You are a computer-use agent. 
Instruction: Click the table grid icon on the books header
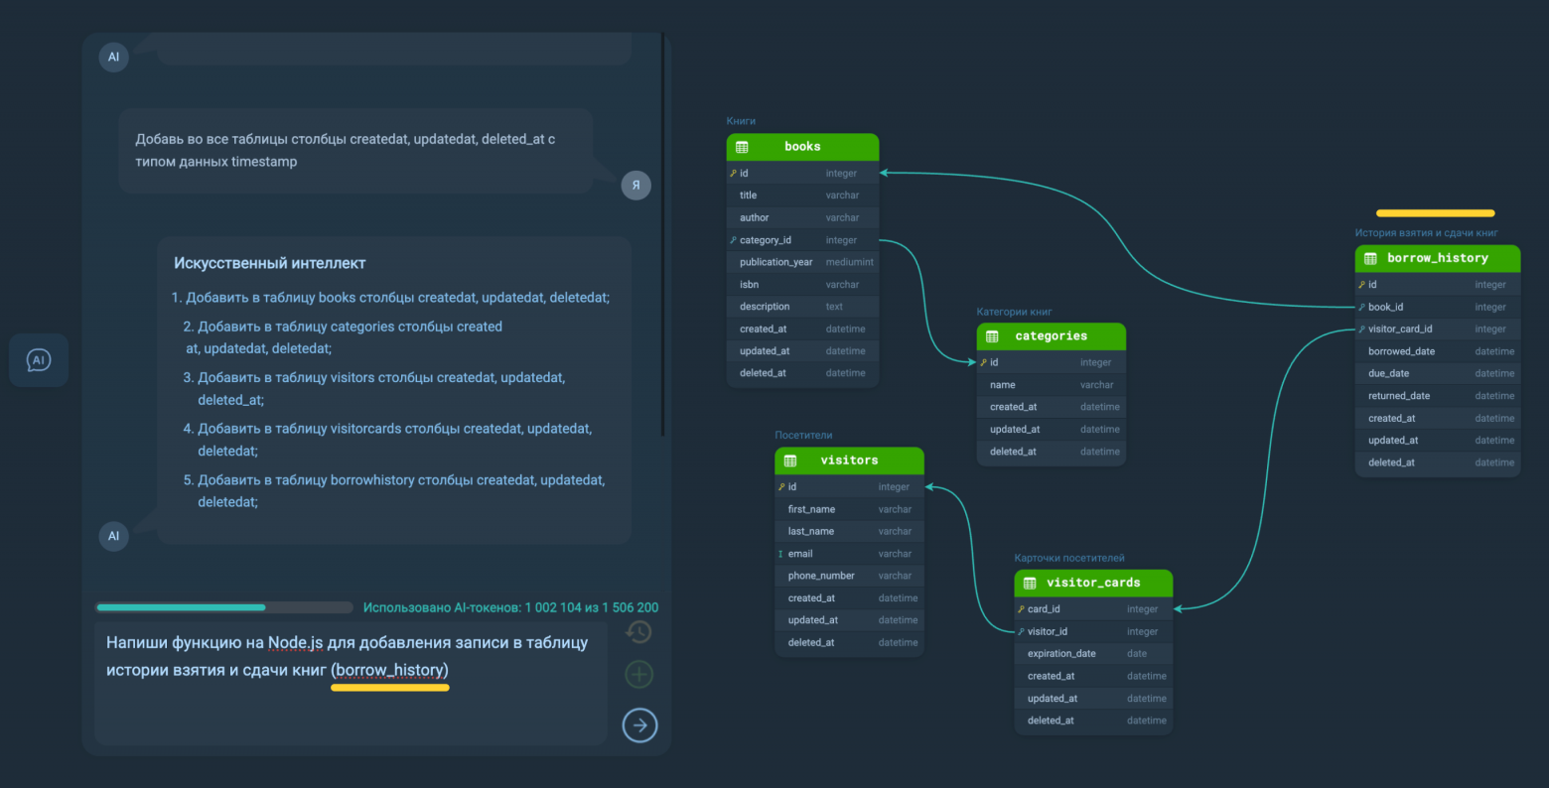(x=742, y=146)
